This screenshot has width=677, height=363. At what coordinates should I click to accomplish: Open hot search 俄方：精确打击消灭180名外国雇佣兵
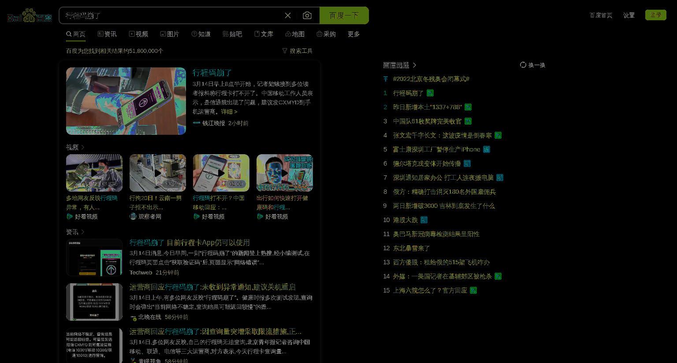(445, 192)
